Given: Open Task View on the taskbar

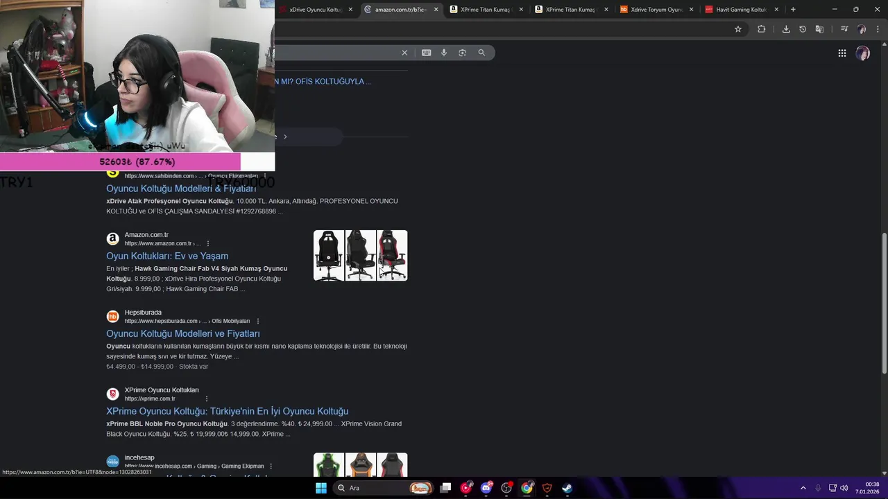Looking at the screenshot, I should (445, 488).
